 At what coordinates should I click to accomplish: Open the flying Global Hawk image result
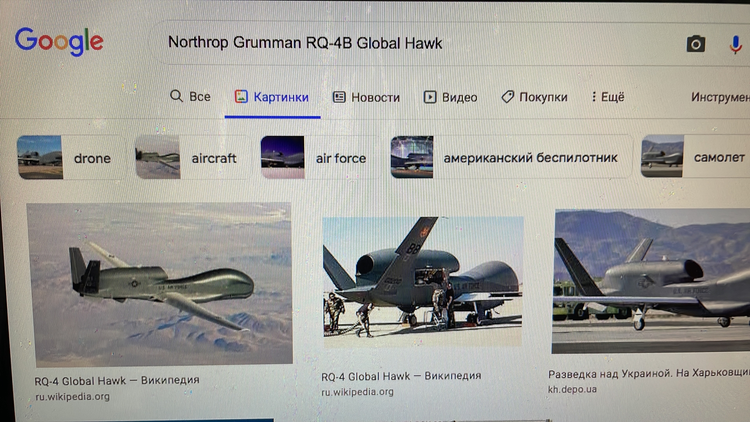pos(160,284)
